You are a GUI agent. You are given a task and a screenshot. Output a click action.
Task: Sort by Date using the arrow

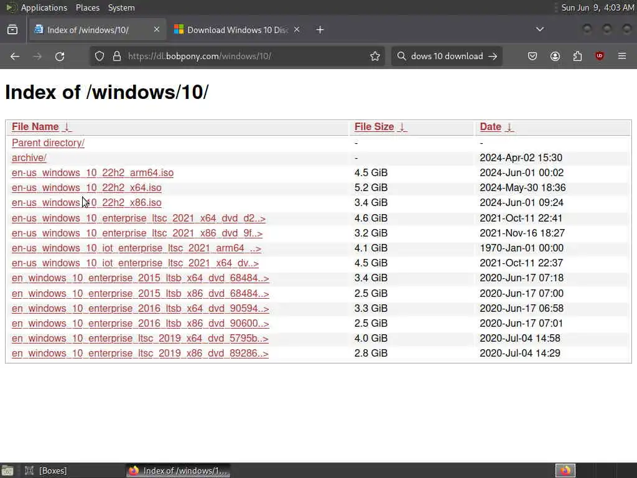tap(509, 127)
